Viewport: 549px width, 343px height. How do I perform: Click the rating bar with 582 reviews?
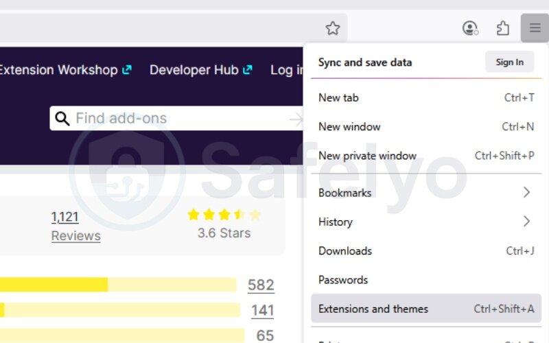(x=118, y=285)
